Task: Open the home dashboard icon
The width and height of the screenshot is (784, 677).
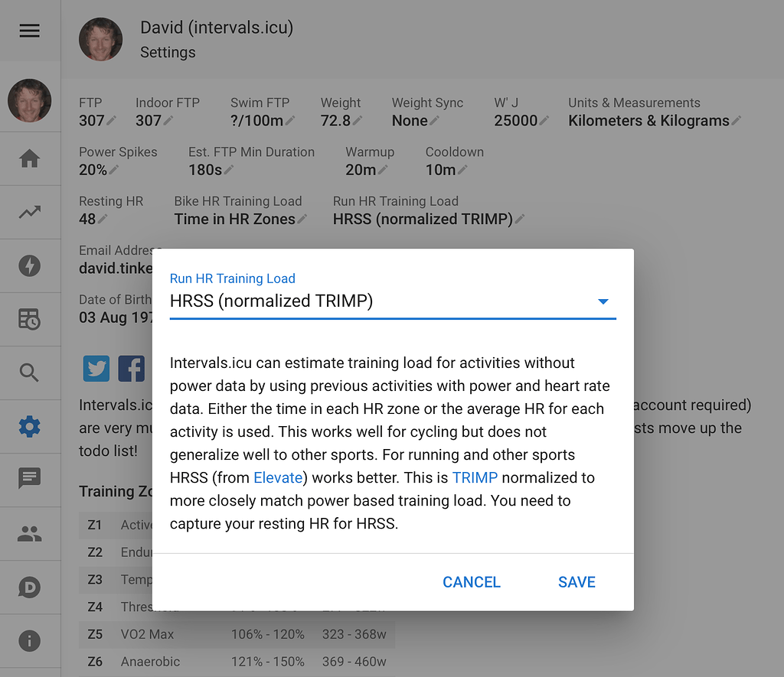Action: (29, 158)
